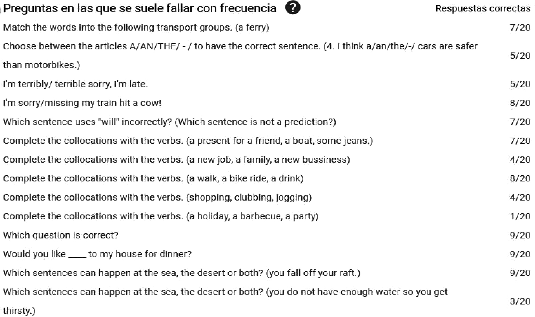The width and height of the screenshot is (535, 317).
Task: Select collocations question about walk, bike ride
Action: point(153,178)
